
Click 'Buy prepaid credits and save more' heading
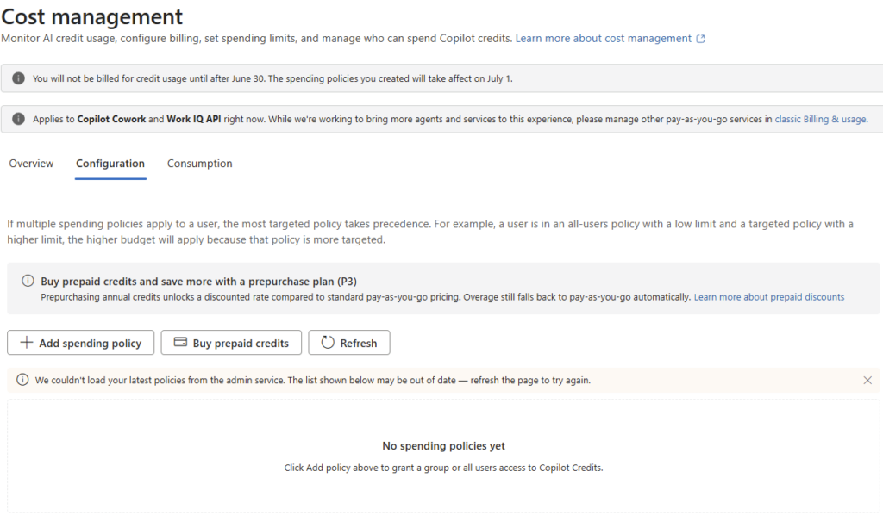[x=199, y=281]
